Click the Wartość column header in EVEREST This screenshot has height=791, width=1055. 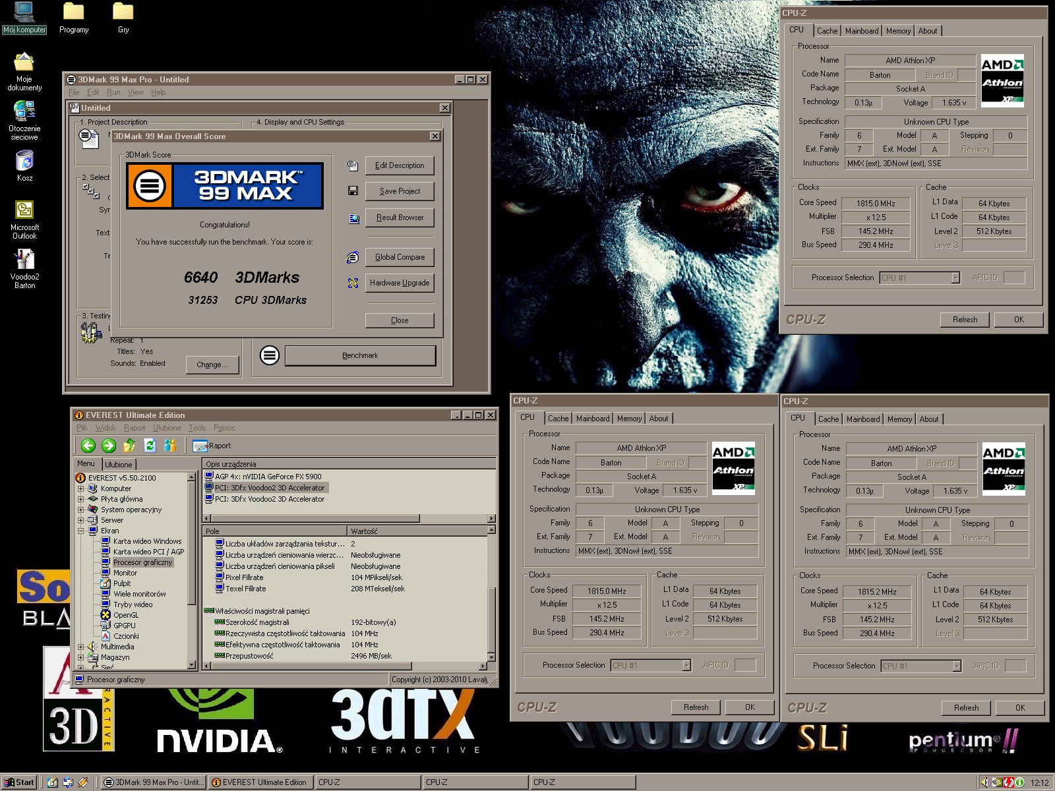click(417, 531)
